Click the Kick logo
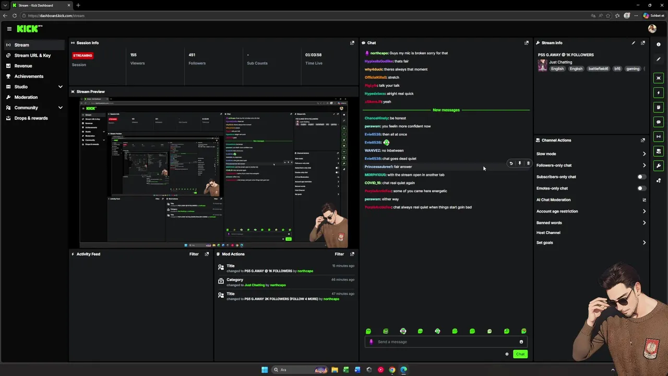Screen dimensions: 668x376 [29, 29]
